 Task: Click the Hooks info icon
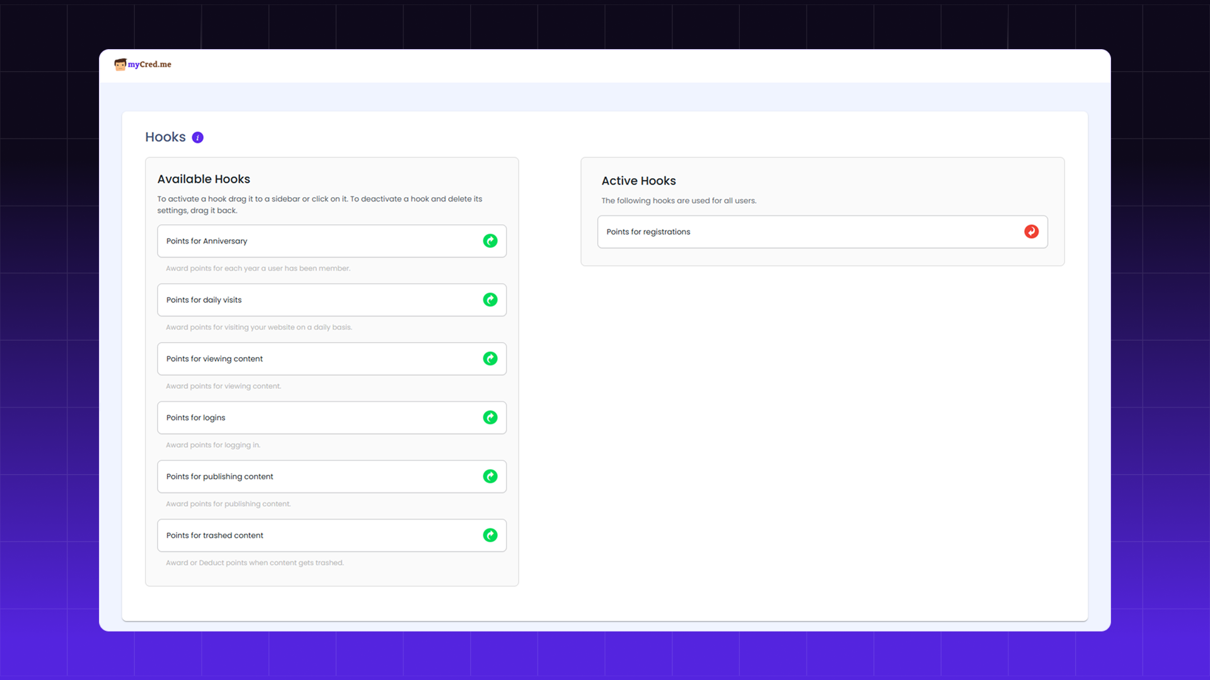(x=197, y=137)
